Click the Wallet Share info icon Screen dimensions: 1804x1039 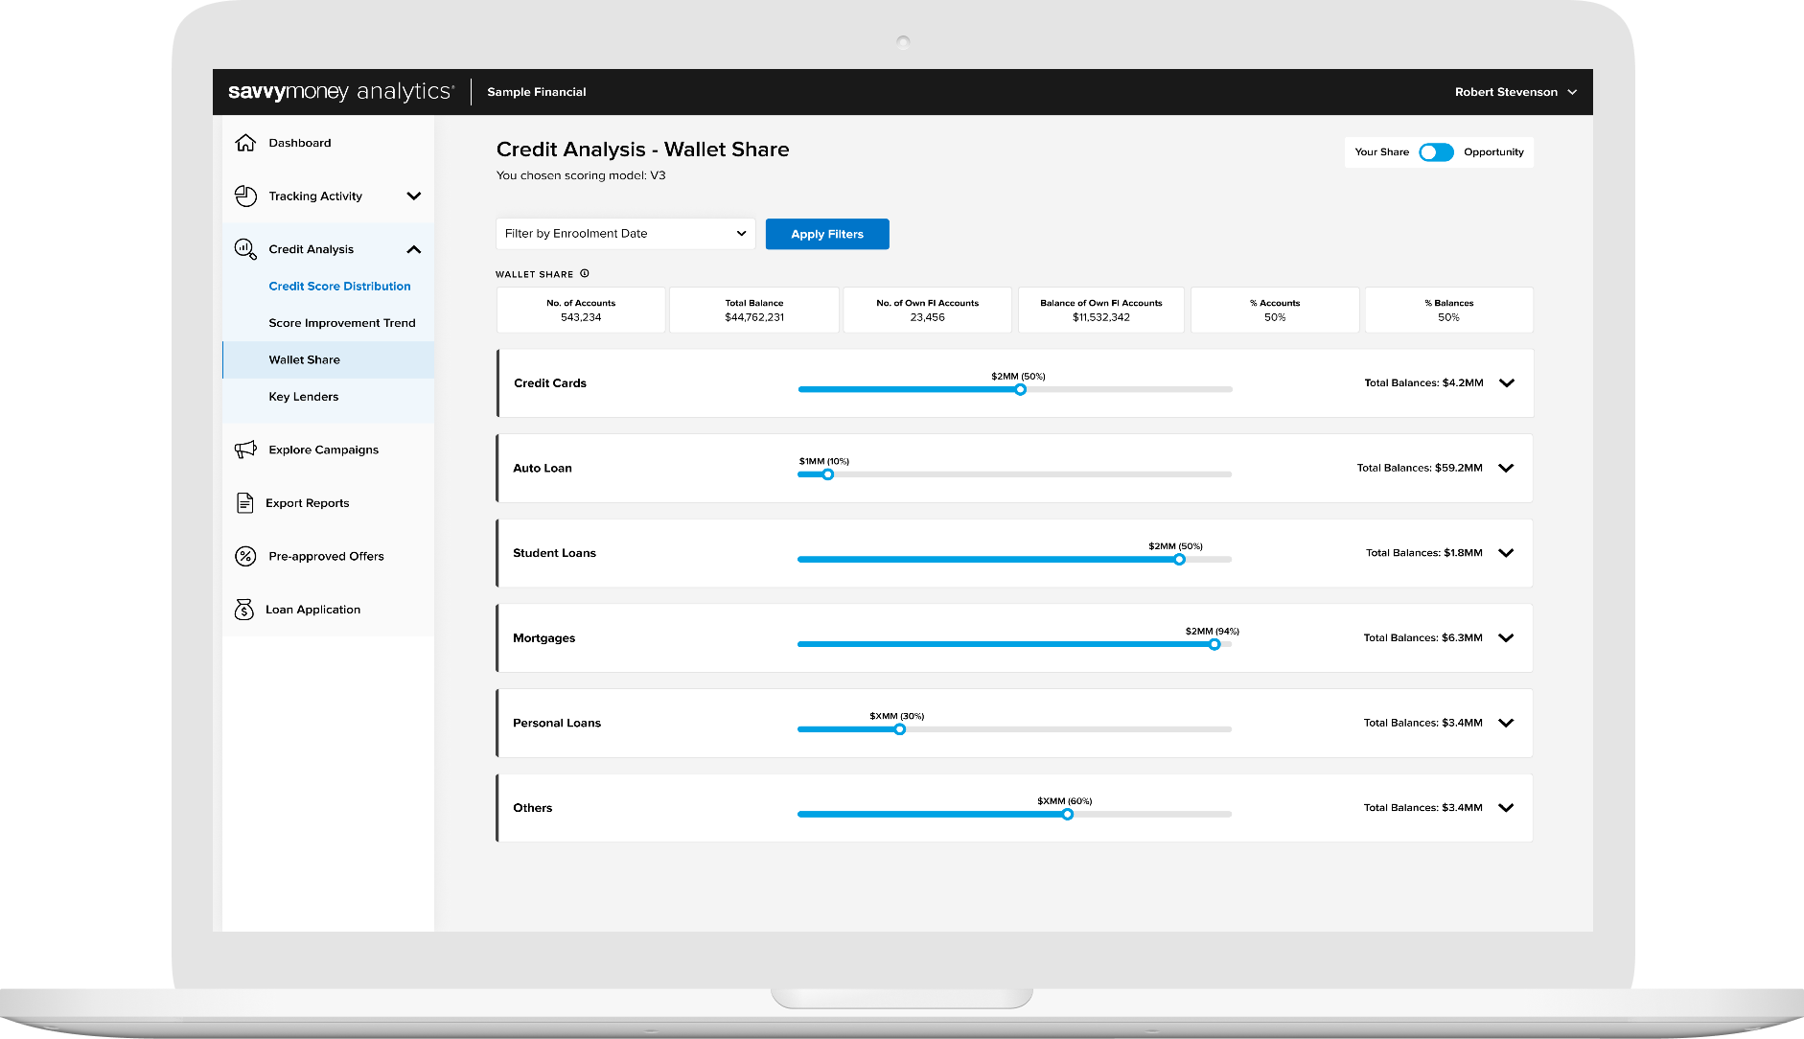coord(585,274)
